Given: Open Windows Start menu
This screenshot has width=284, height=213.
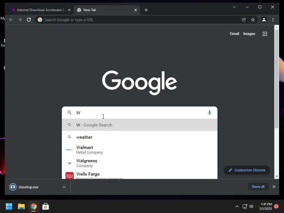Looking at the screenshot, I should pyautogui.click(x=9, y=206).
